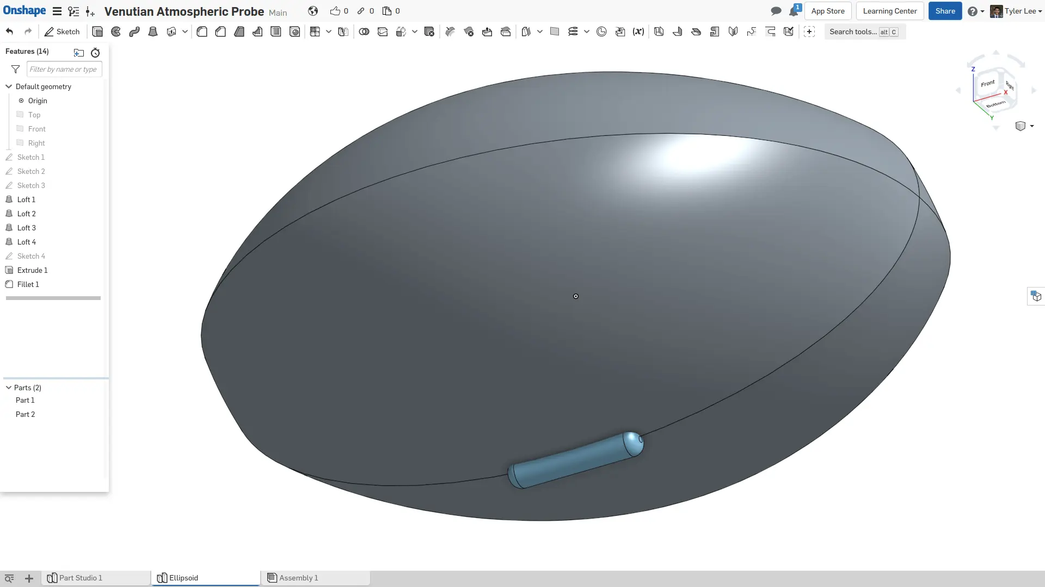
Task: Click inside the feature filter field
Action: pyautogui.click(x=64, y=69)
